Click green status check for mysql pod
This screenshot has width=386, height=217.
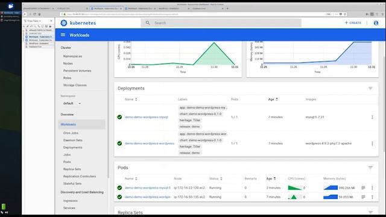[x=119, y=187]
